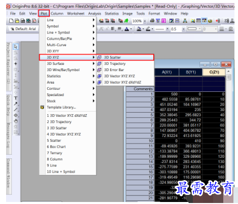Expand the Line submenu

(68, 20)
